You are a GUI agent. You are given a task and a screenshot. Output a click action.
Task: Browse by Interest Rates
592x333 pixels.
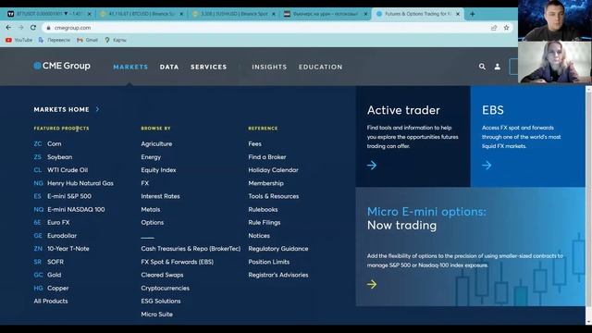pyautogui.click(x=160, y=196)
